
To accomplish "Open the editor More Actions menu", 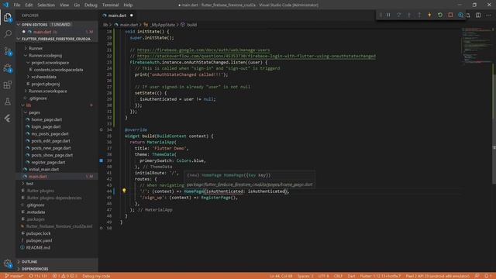I will pos(489,15).
